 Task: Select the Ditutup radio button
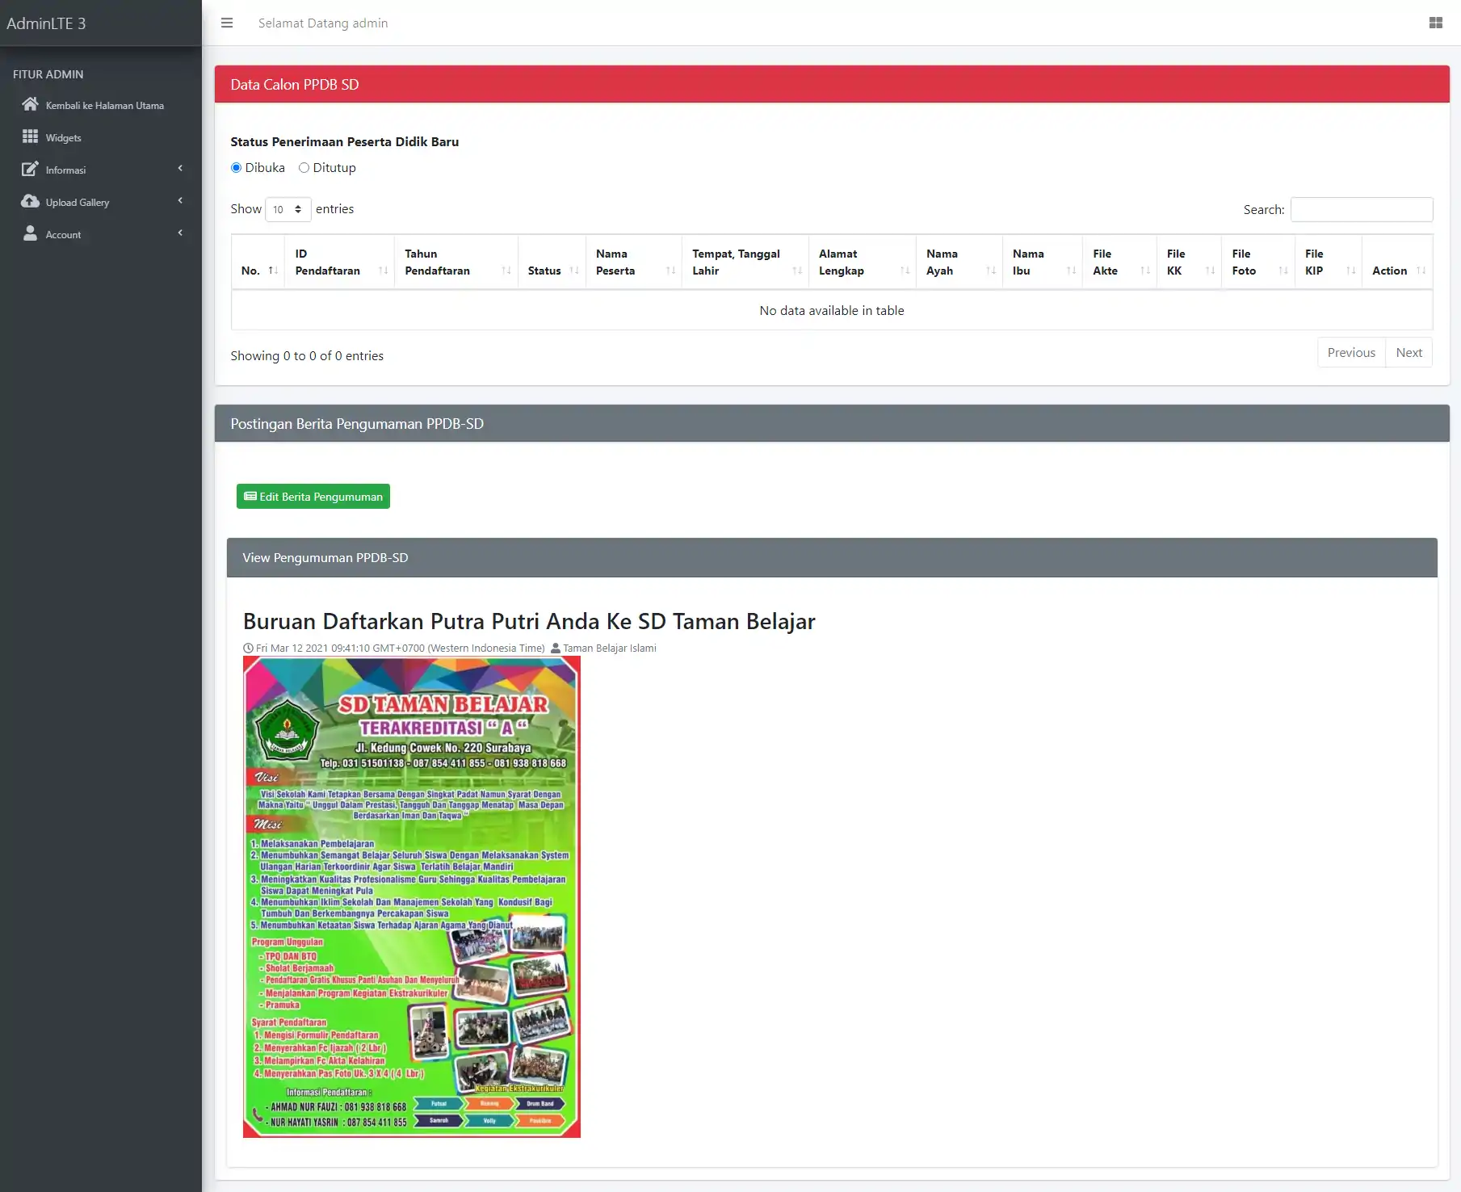click(x=304, y=167)
